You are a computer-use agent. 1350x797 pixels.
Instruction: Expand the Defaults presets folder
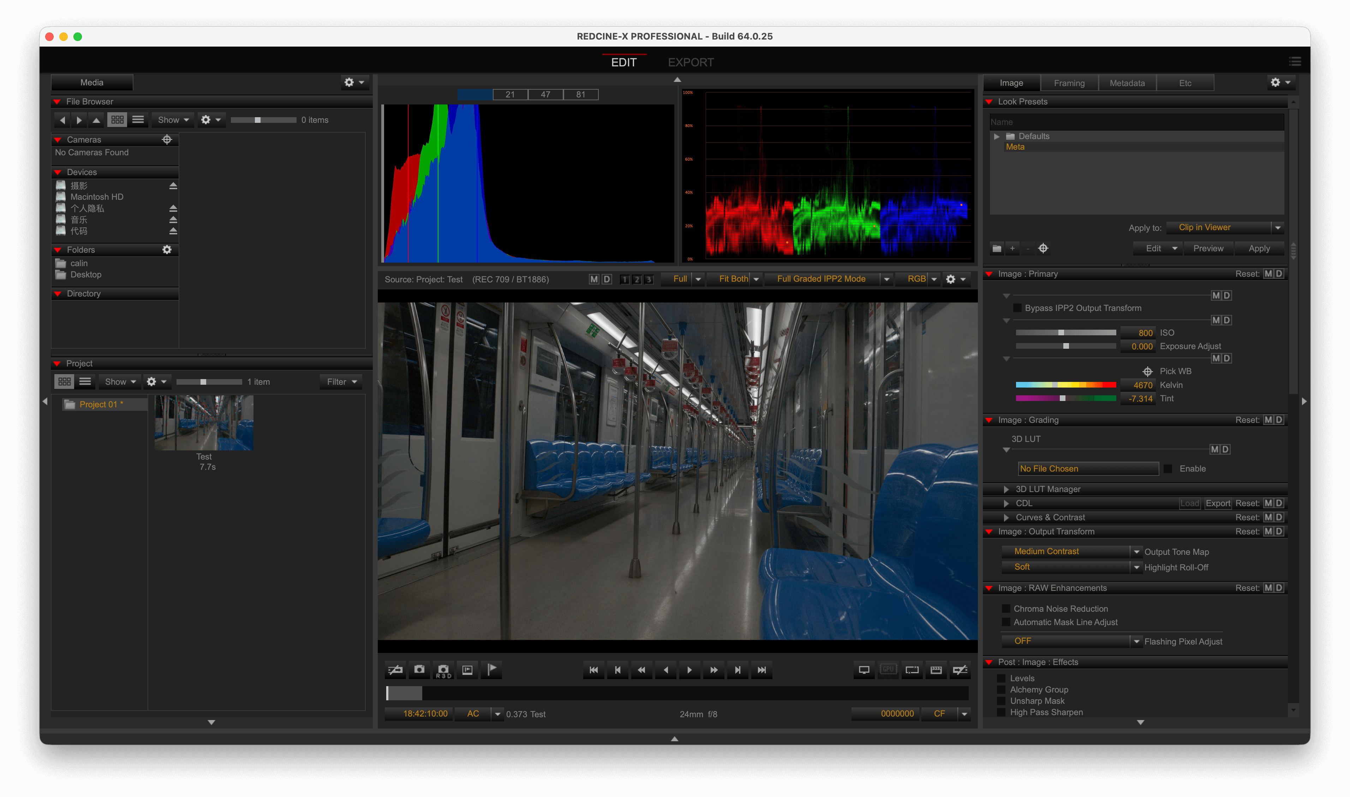point(997,136)
